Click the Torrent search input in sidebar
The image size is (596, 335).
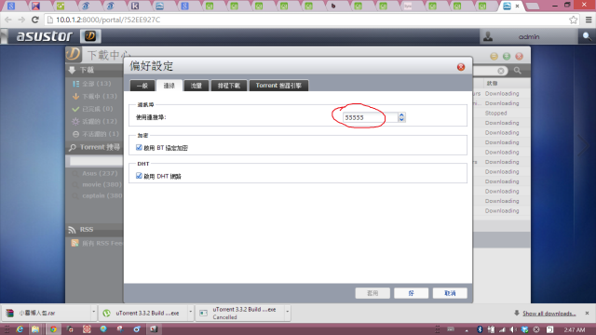click(96, 161)
